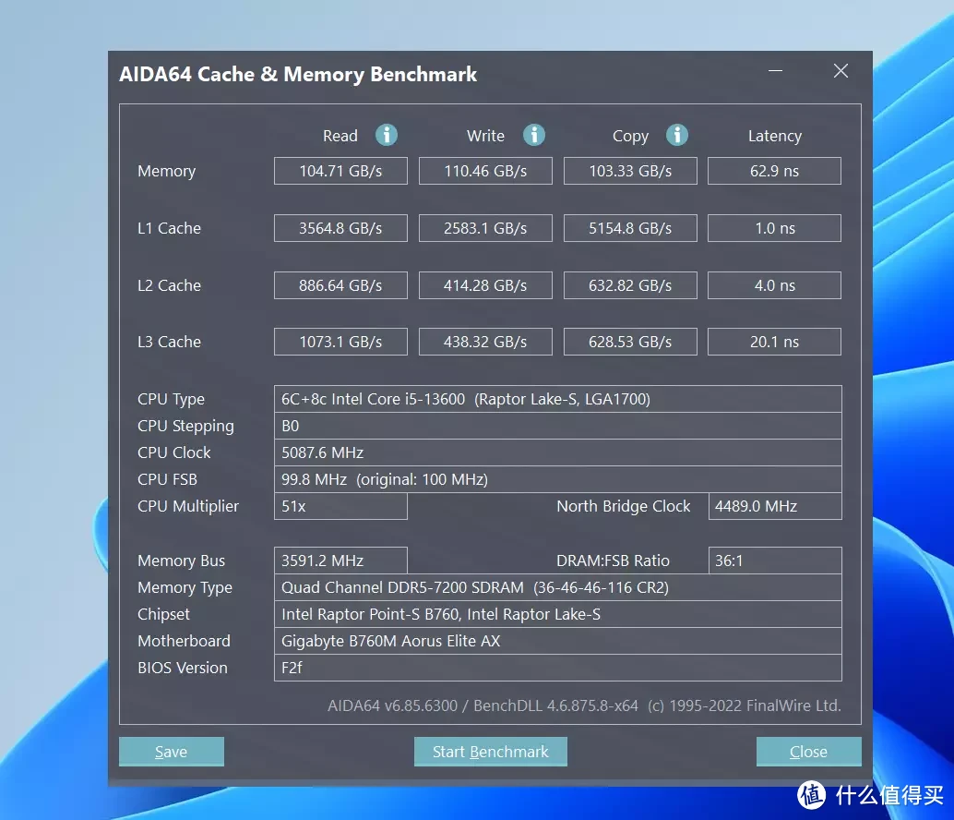The image size is (954, 820).
Task: Click the AIDA64 version text at bottom
Action: [x=584, y=705]
